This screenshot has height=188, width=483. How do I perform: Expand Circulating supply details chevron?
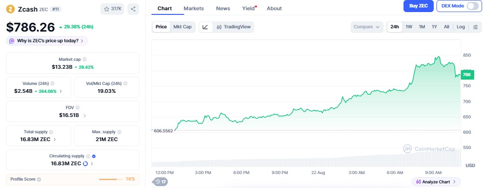tap(92, 164)
